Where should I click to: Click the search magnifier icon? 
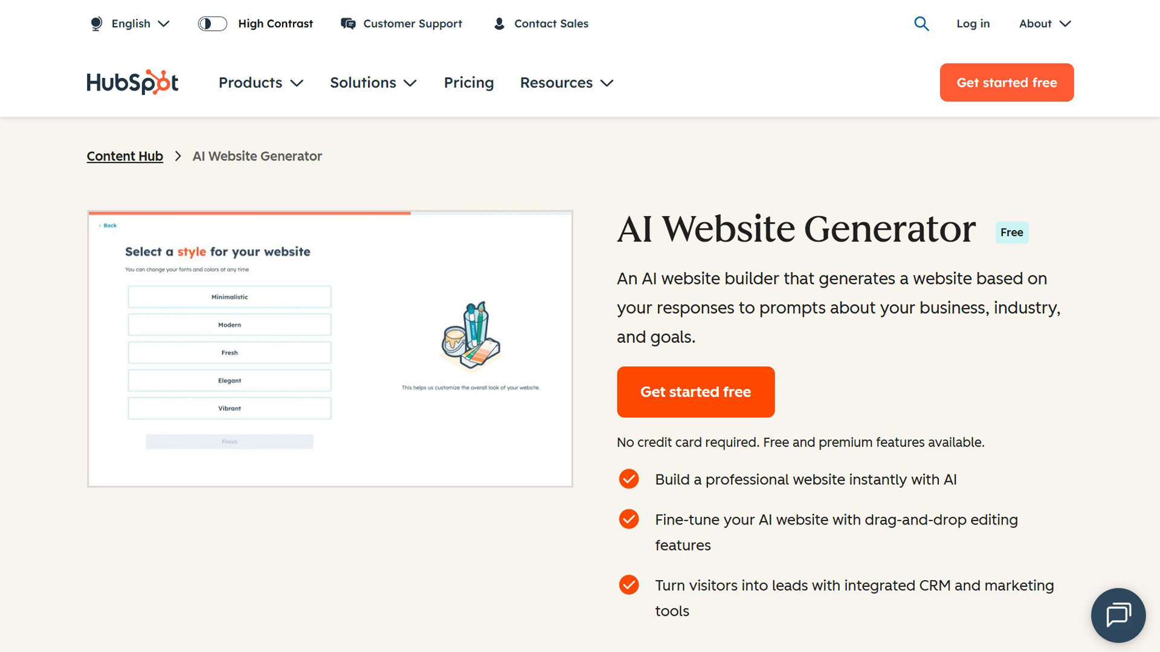pos(921,24)
